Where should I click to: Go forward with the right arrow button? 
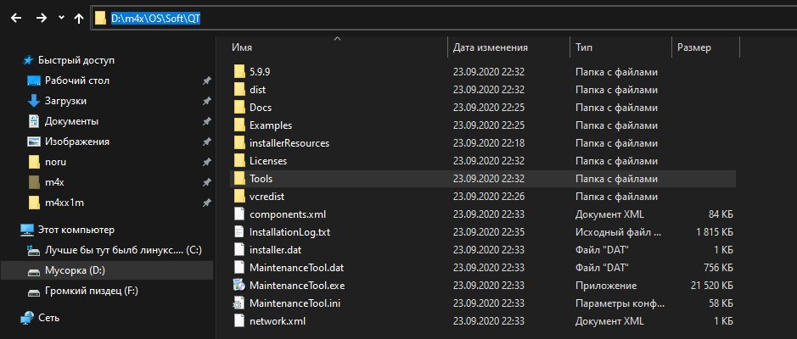(42, 19)
